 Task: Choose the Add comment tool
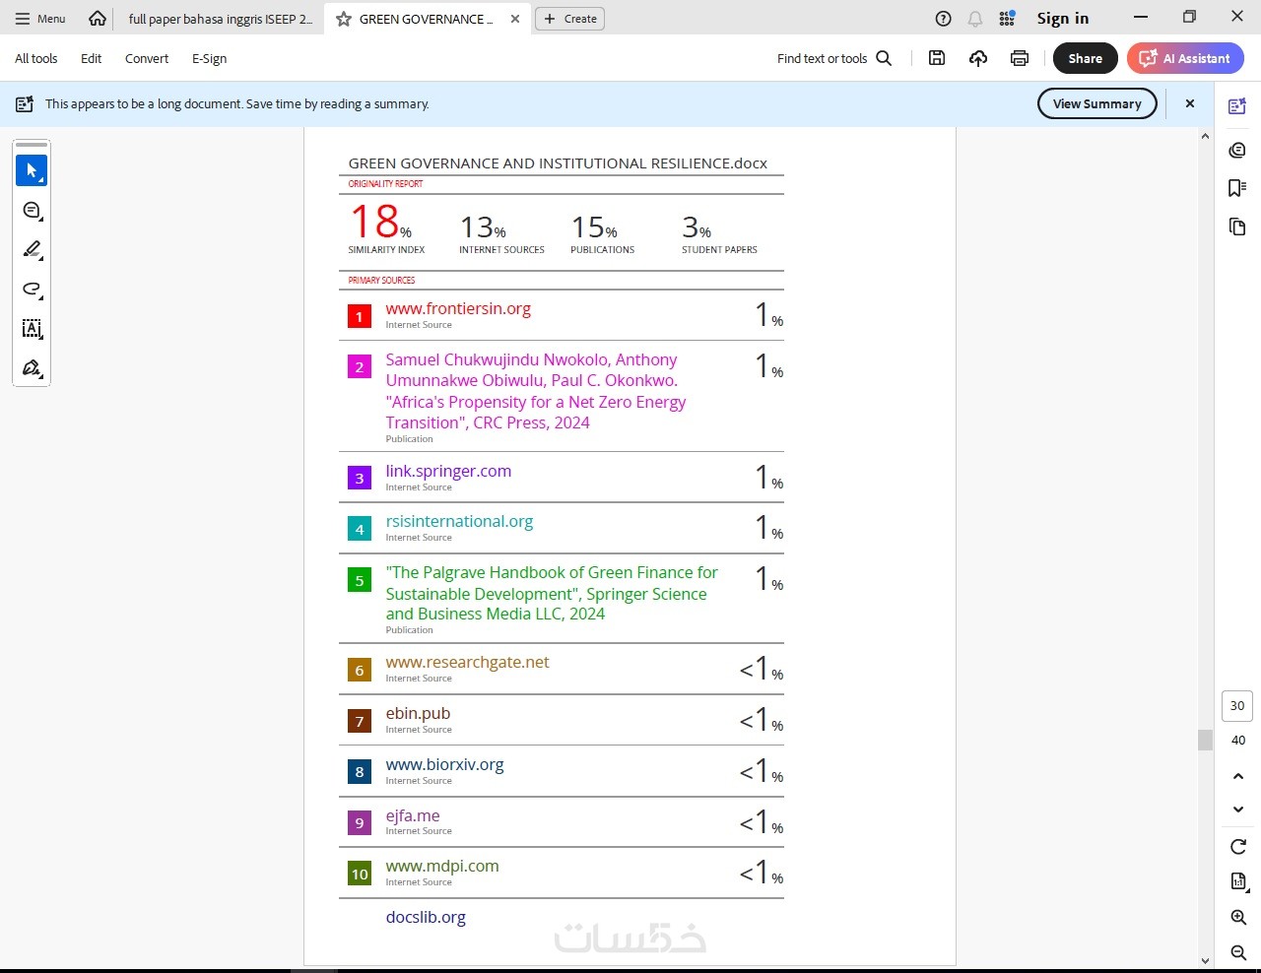tap(32, 211)
